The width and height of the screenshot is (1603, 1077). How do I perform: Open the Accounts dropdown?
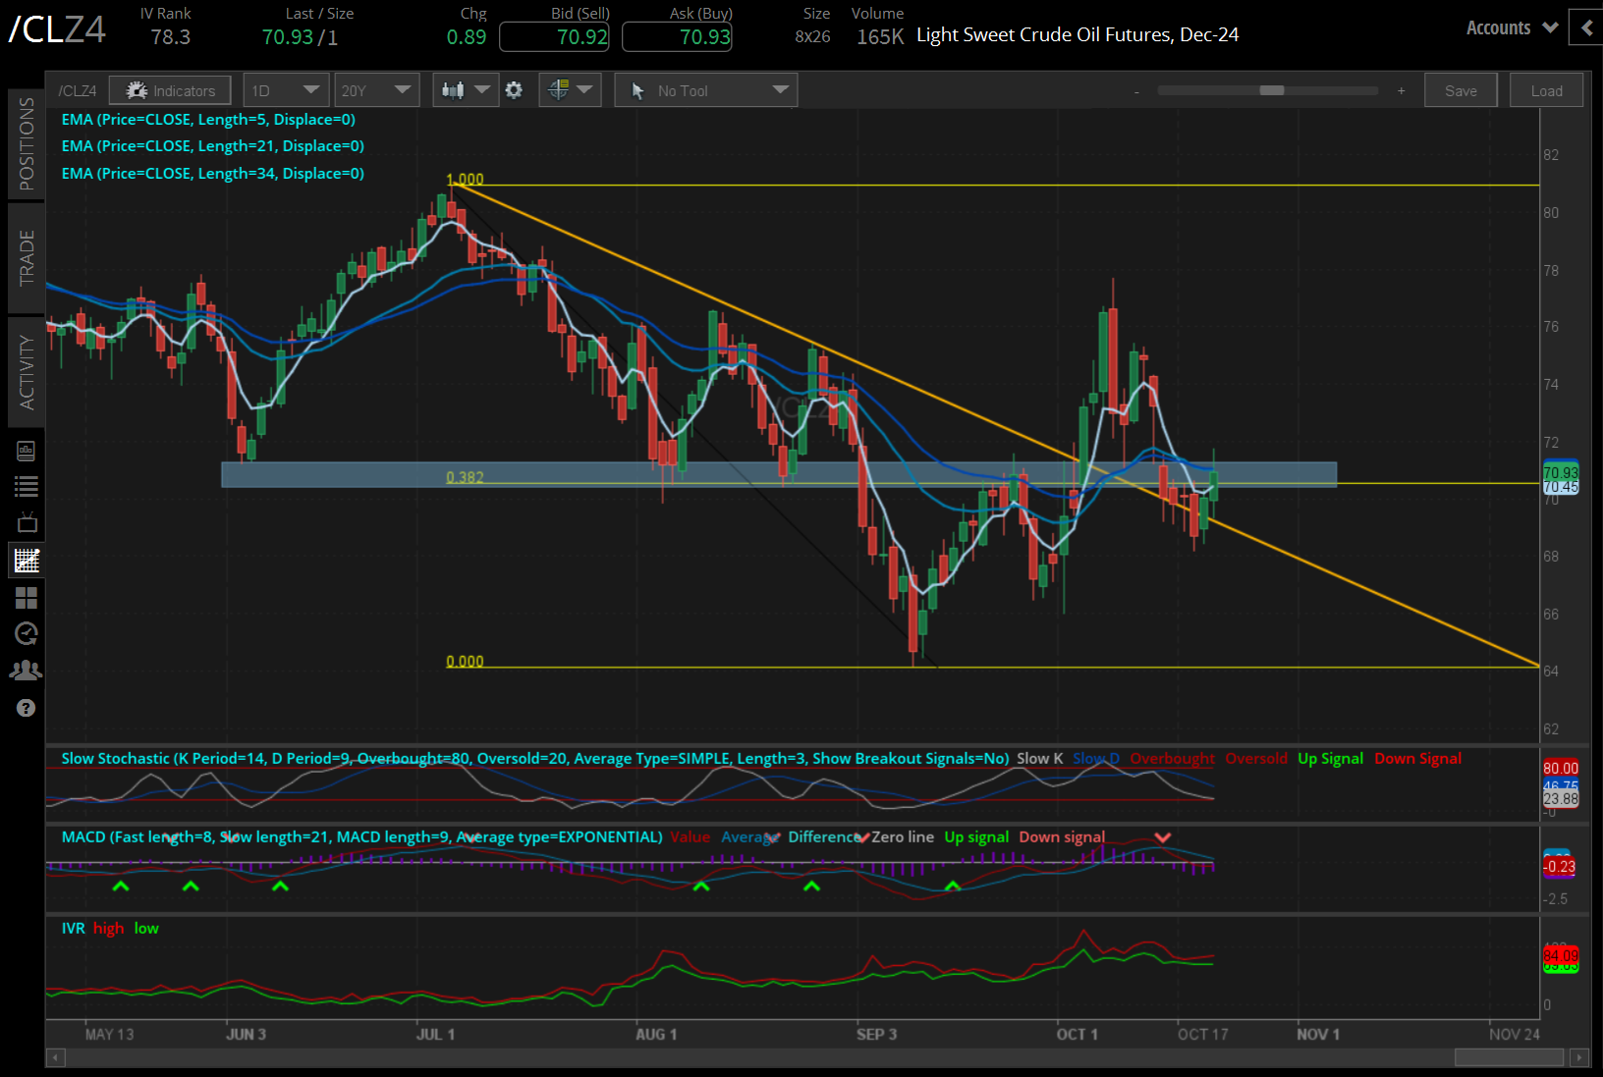(x=1510, y=27)
